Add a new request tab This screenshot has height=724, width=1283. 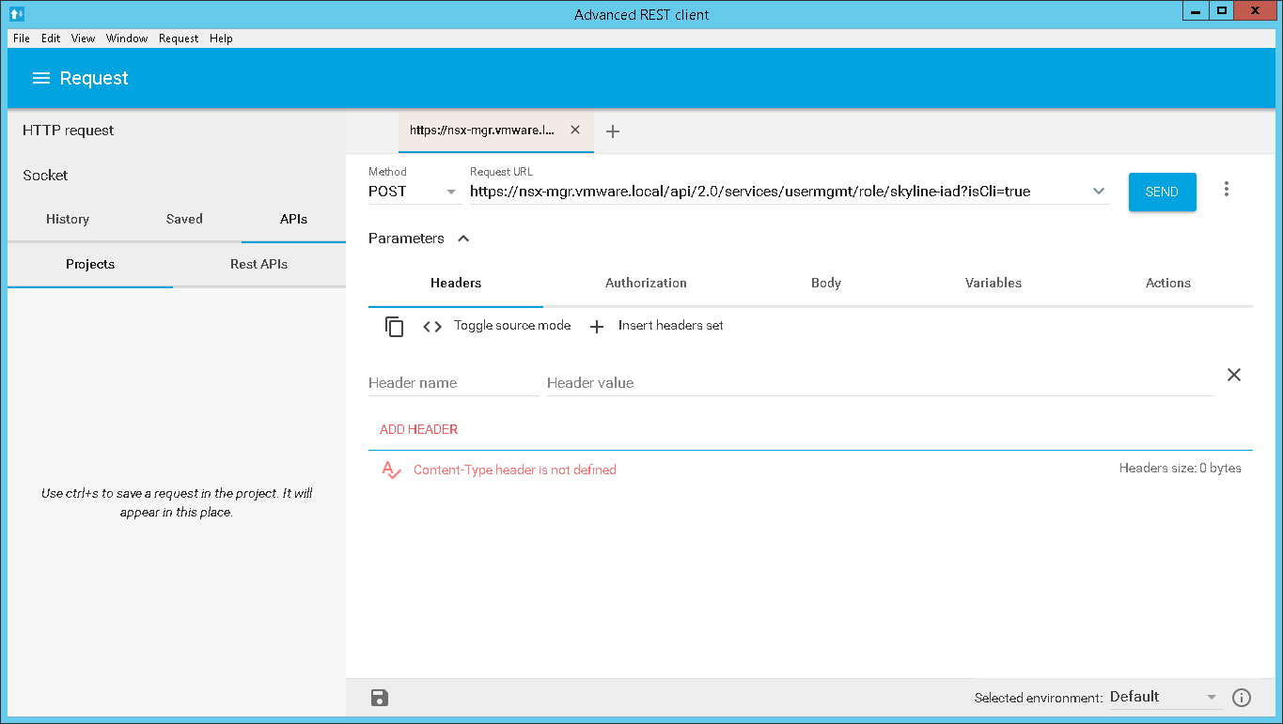[613, 131]
